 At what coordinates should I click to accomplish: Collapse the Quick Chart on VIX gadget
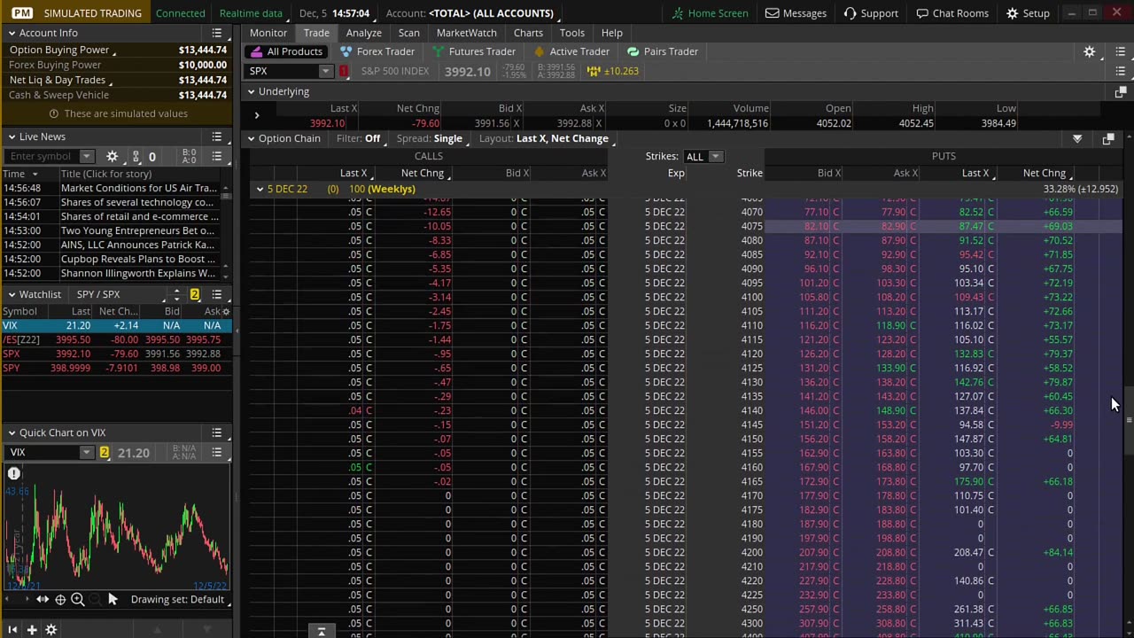[12, 432]
